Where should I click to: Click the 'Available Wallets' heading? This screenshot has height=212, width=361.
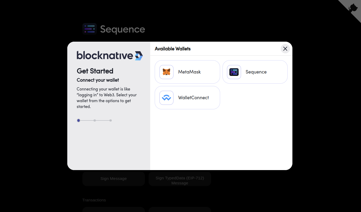click(173, 49)
